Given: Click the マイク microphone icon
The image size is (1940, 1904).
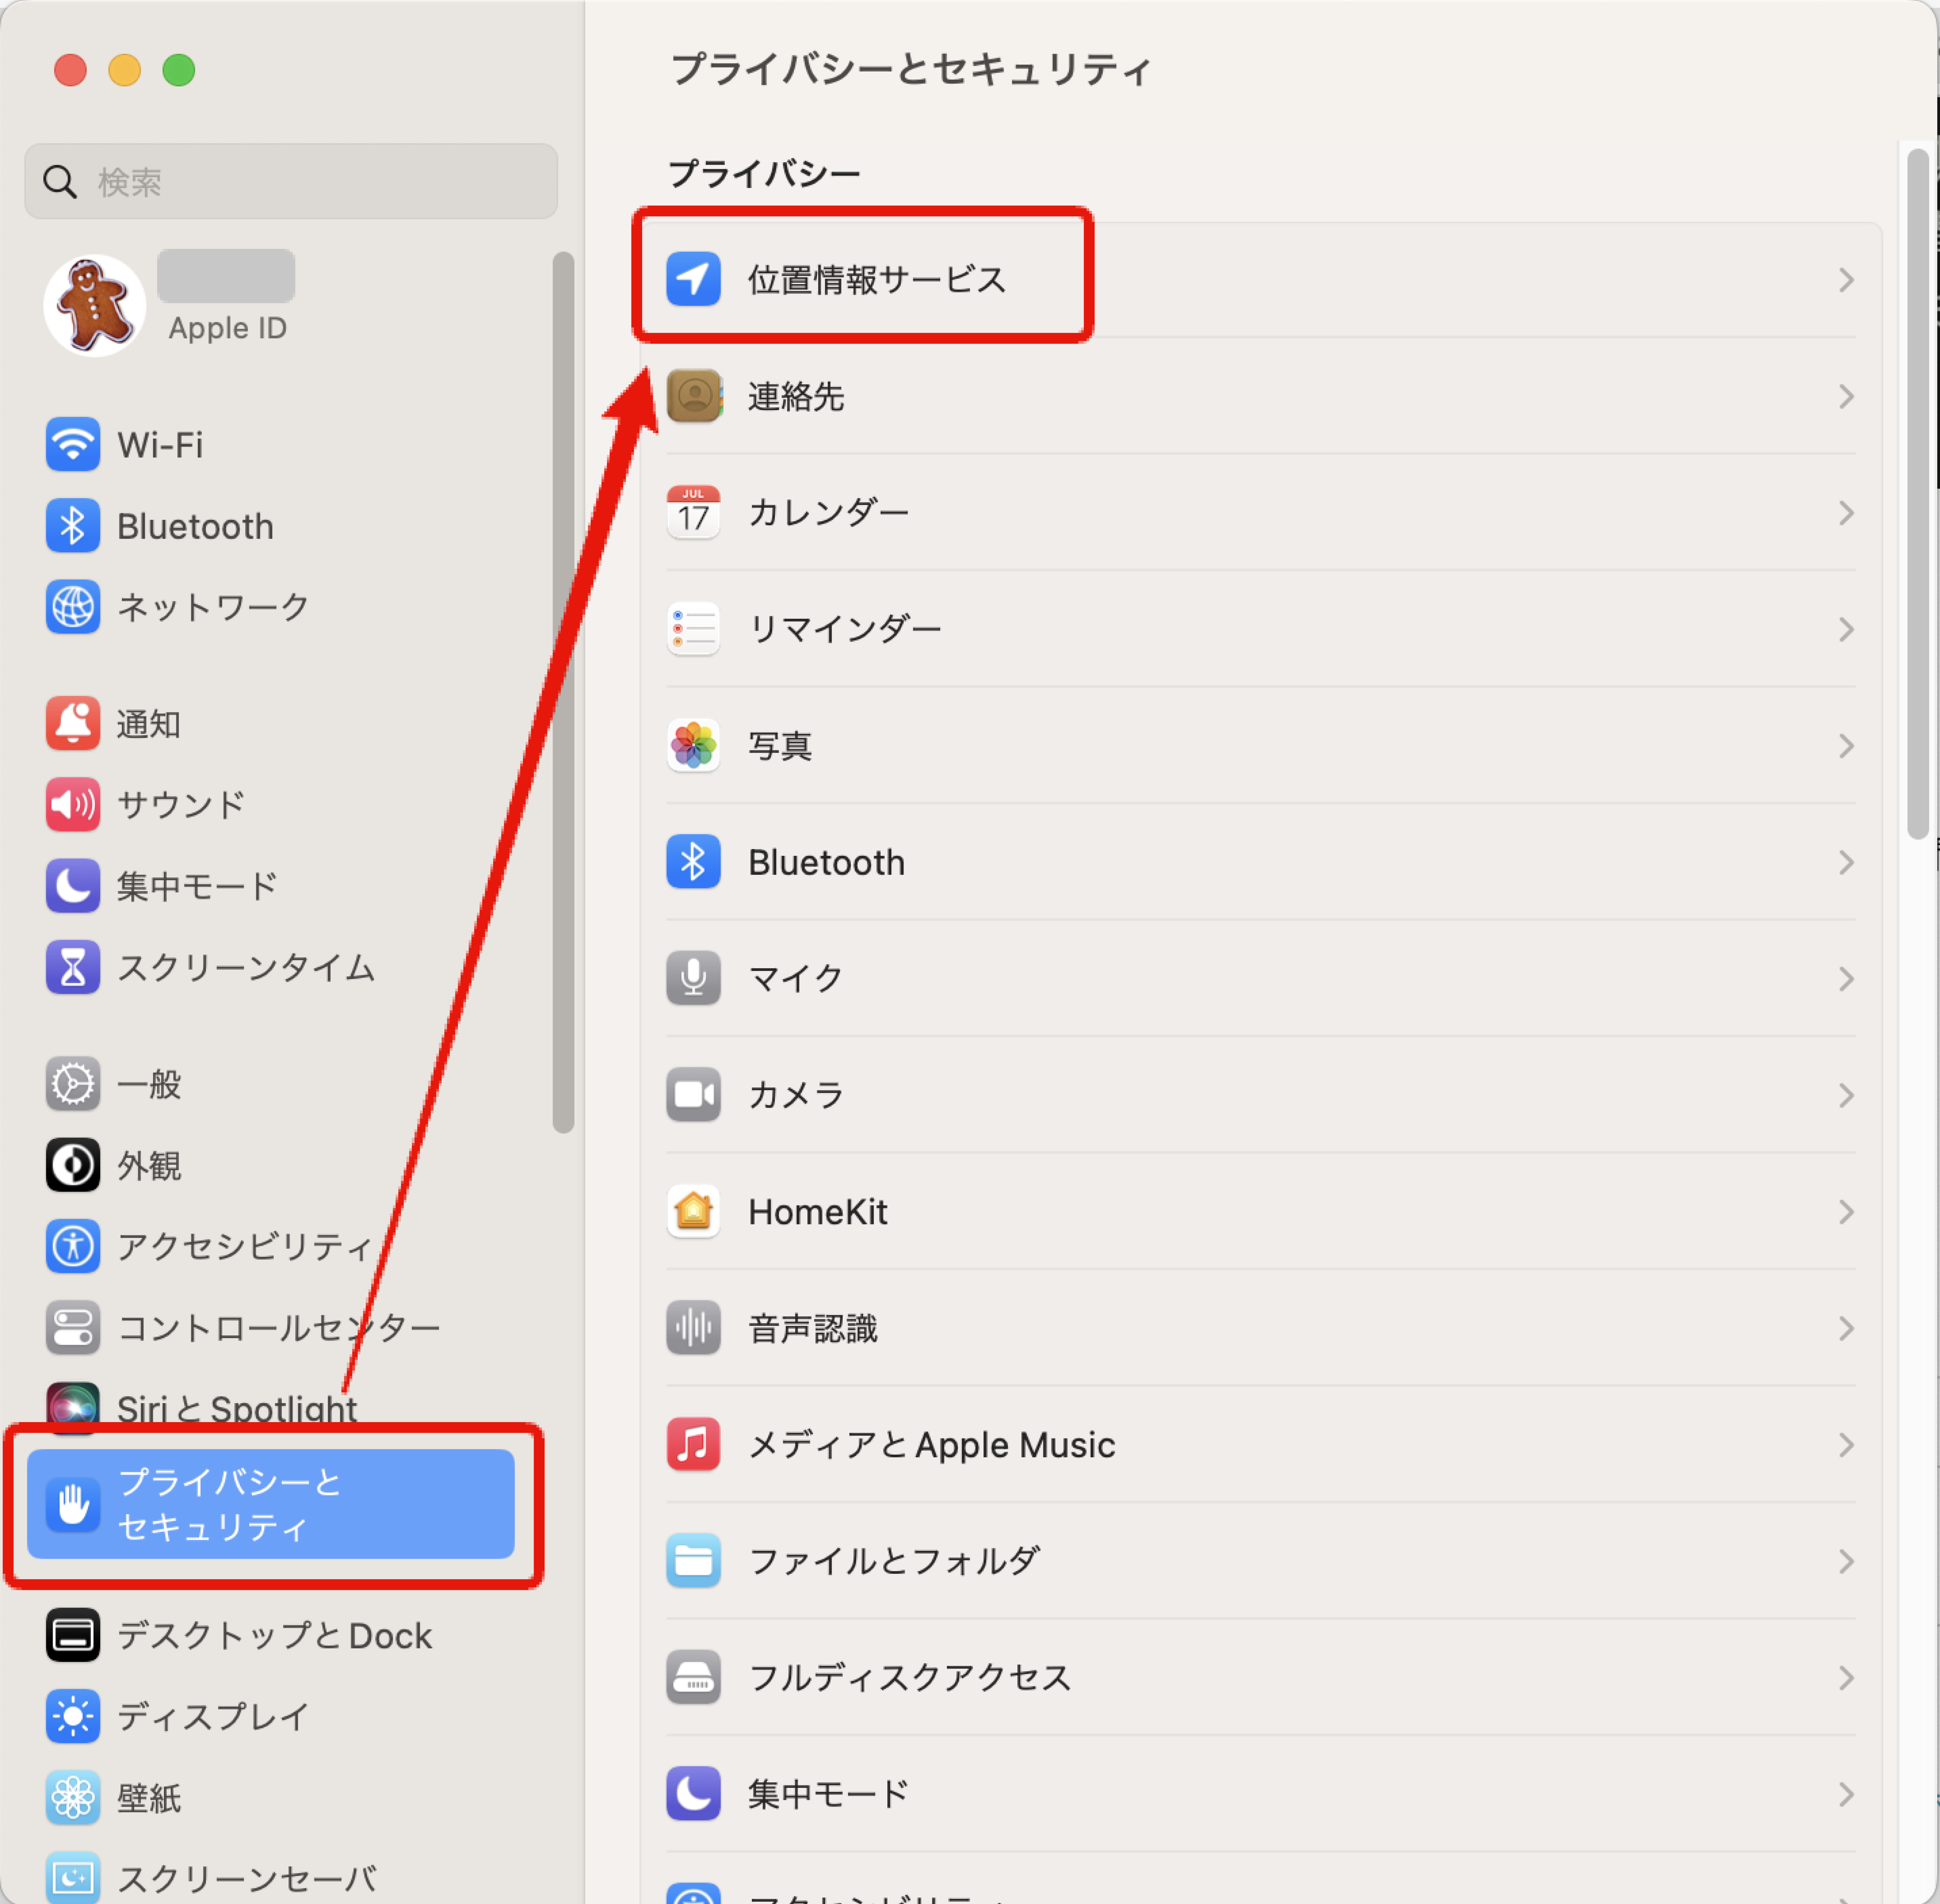Looking at the screenshot, I should pos(693,978).
